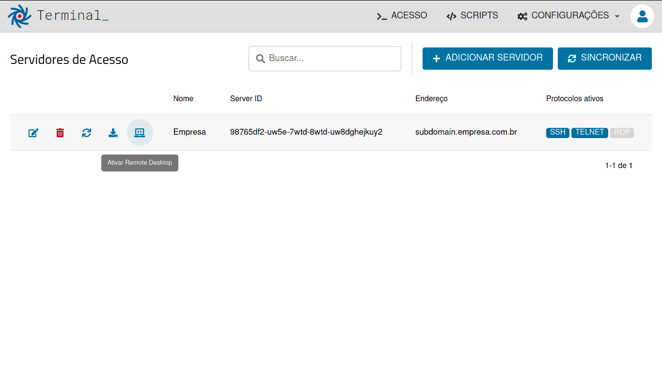662x372 pixels.
Task: Click the Protocolos ativos column header
Action: (575, 99)
